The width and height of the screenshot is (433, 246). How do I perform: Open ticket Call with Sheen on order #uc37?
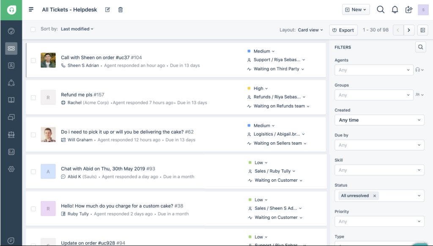point(101,57)
